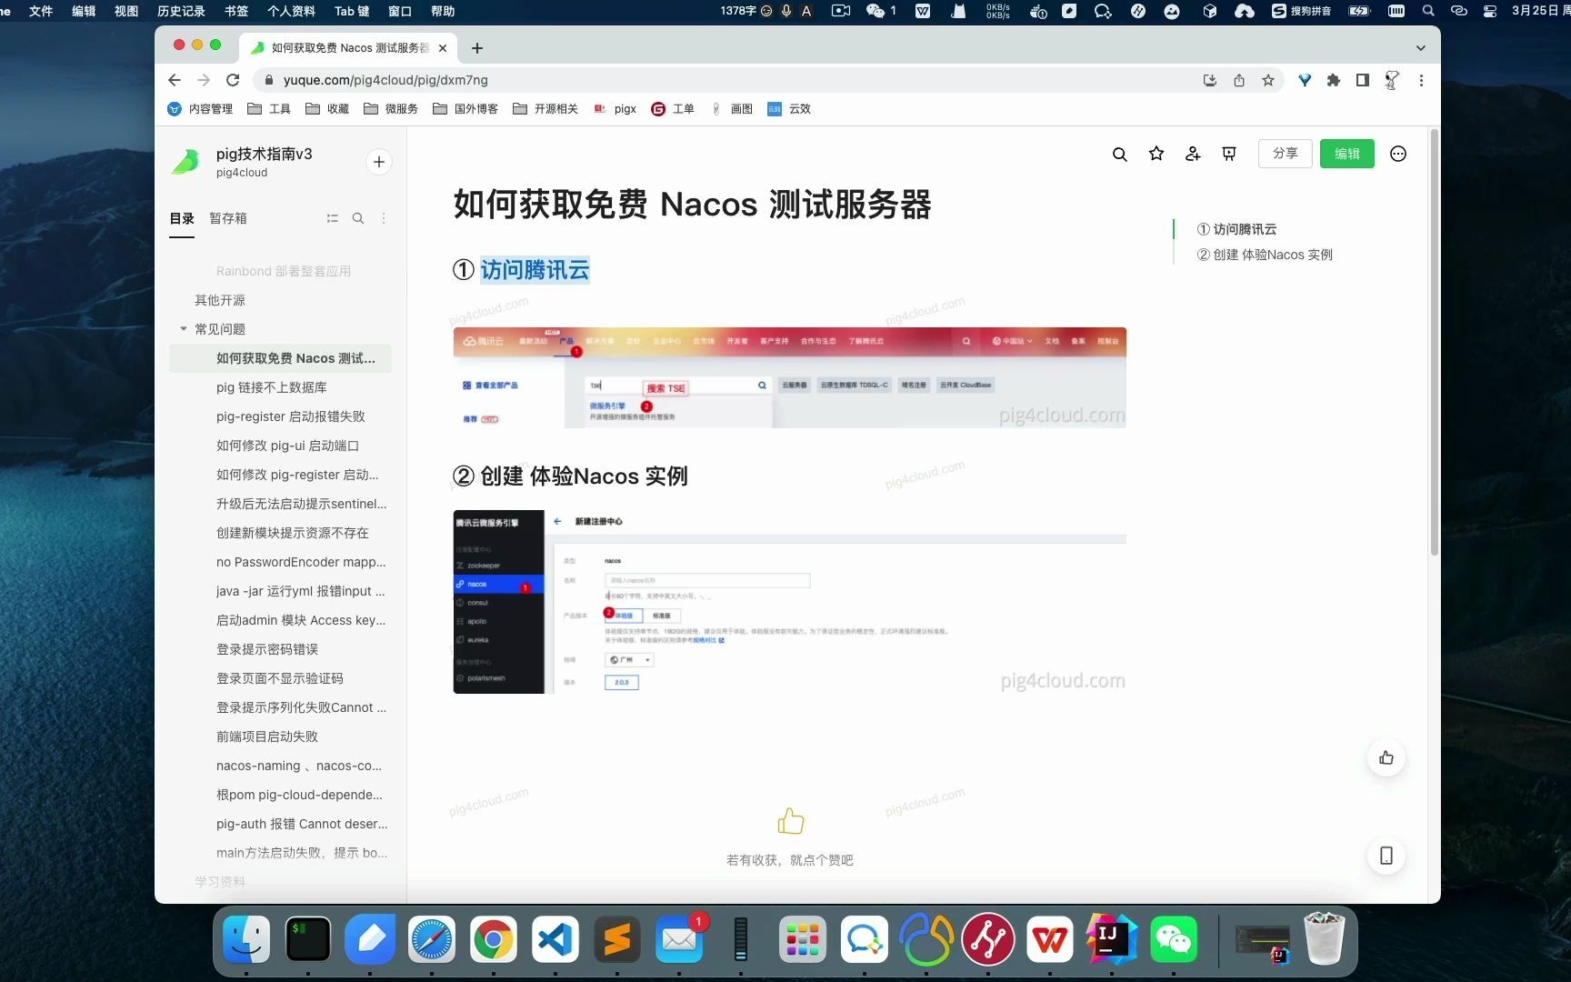The height and width of the screenshot is (982, 1571).
Task: Open the 历史记录 menu in menu bar
Action: pos(181,11)
